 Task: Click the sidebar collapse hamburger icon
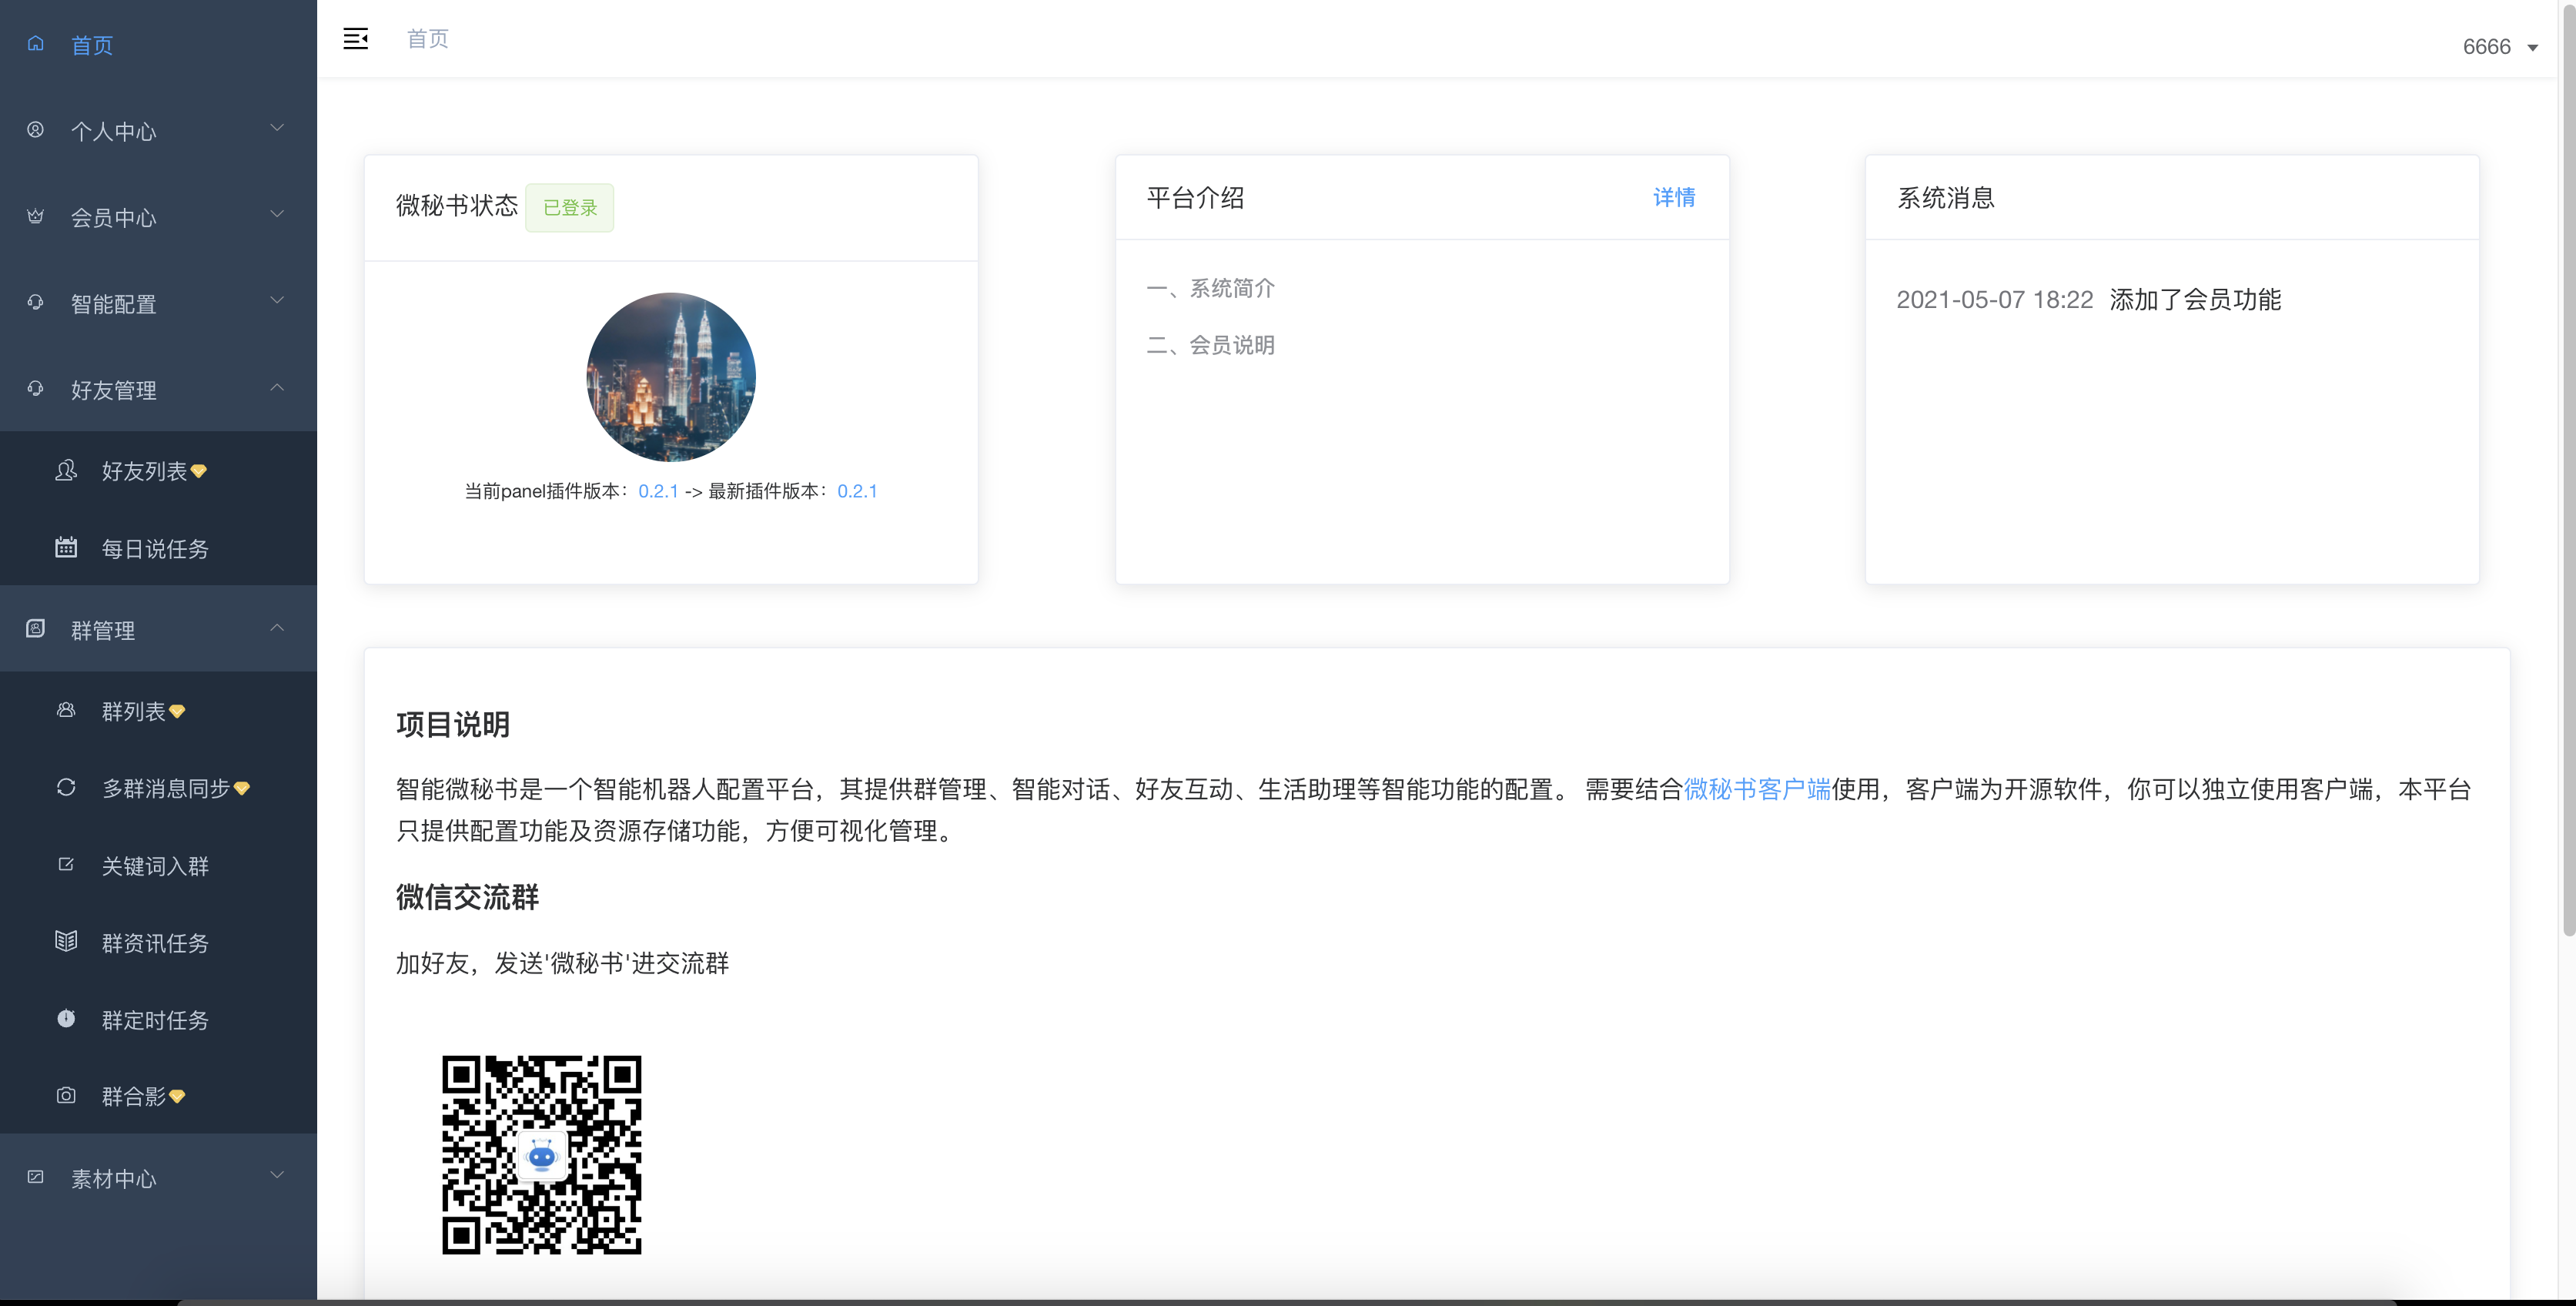click(355, 39)
